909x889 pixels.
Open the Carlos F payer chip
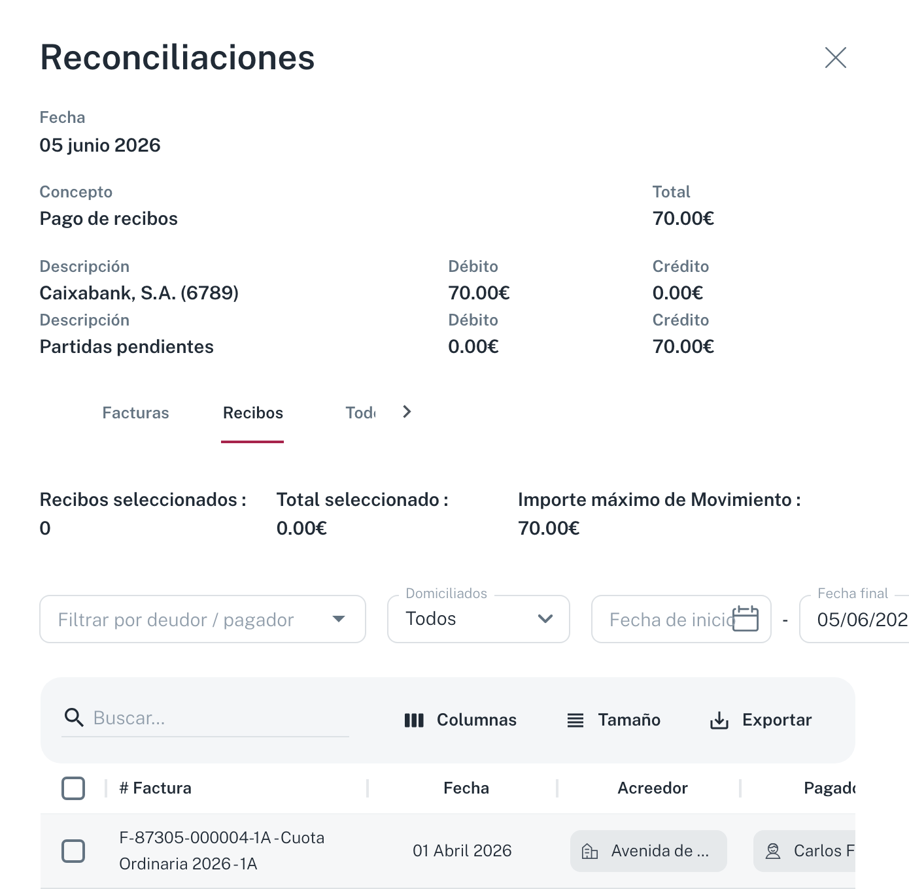pos(804,851)
